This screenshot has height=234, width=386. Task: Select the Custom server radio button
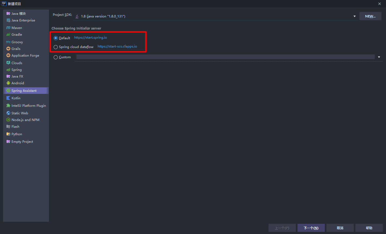pyautogui.click(x=56, y=57)
